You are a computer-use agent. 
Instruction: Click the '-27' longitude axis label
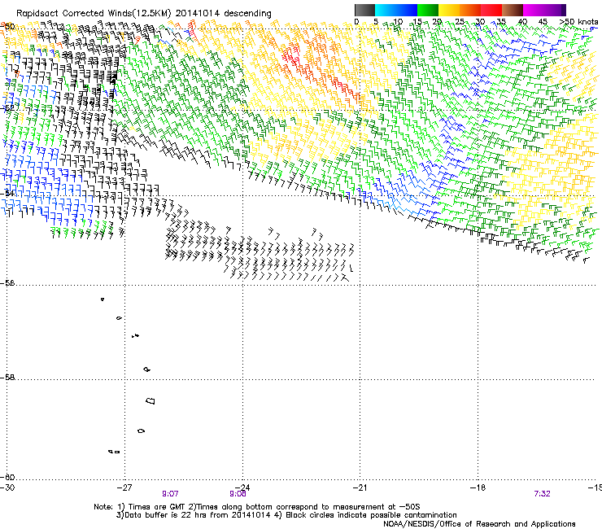(x=124, y=487)
